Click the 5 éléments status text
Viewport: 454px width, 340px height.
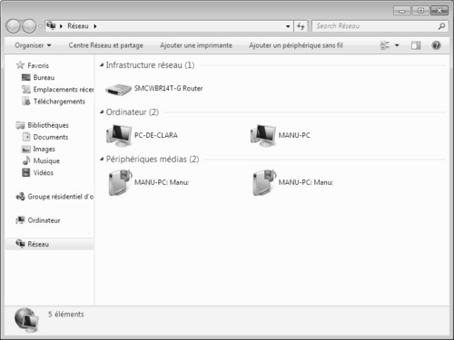click(x=65, y=315)
